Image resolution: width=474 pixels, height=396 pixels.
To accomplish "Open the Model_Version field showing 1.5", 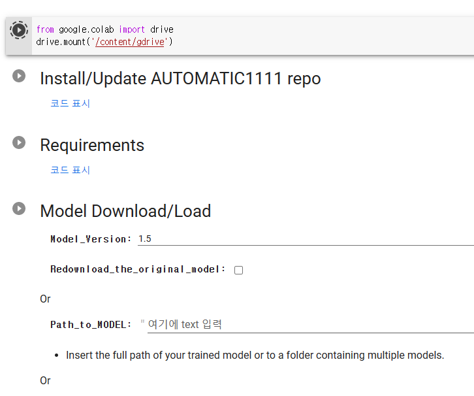I will click(x=306, y=239).
